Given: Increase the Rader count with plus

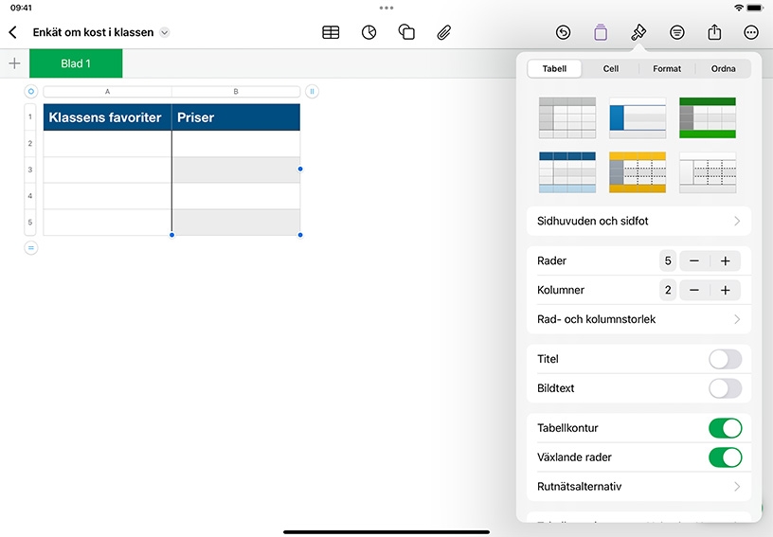Looking at the screenshot, I should point(726,260).
